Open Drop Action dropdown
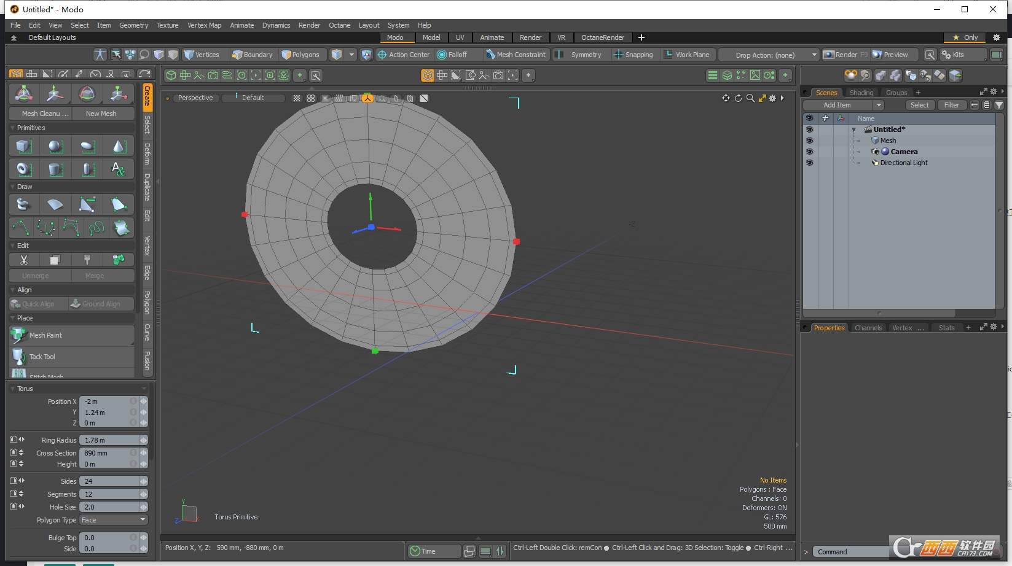1012x566 pixels. pyautogui.click(x=769, y=55)
